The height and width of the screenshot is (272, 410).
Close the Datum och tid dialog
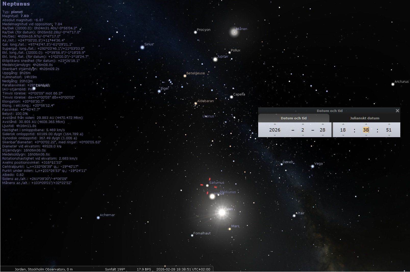tap(397, 111)
